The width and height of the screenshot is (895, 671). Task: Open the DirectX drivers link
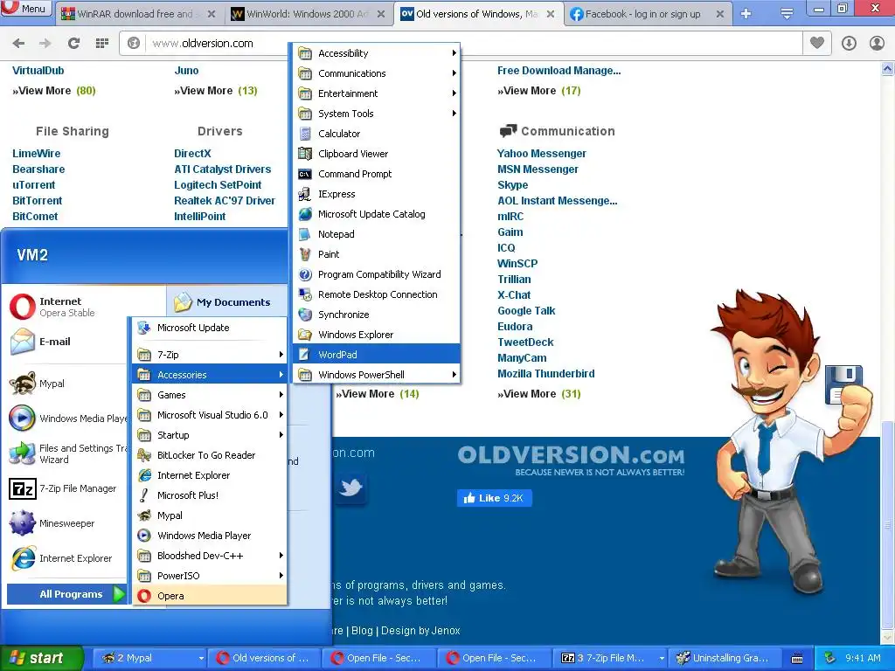coord(192,154)
